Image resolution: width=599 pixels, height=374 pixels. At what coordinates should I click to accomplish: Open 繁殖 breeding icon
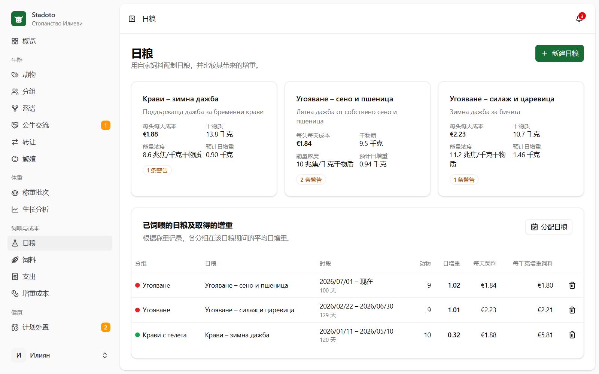click(15, 159)
